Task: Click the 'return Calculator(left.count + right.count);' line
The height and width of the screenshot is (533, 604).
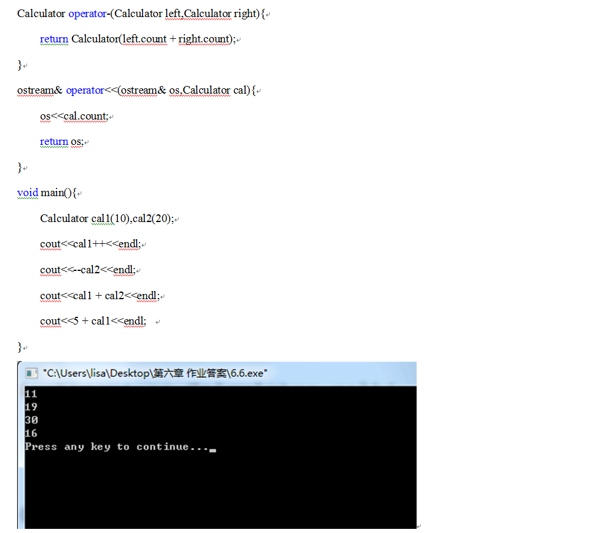Action: 138,39
